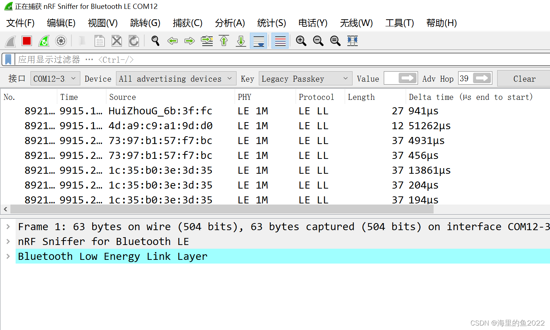Screen dimensions: 550x330
Task: Stop the live capture with red square icon
Action: click(x=26, y=41)
